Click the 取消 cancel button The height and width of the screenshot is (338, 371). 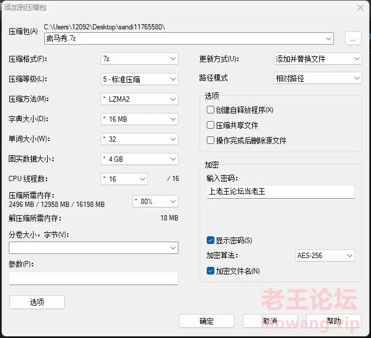tap(270, 321)
